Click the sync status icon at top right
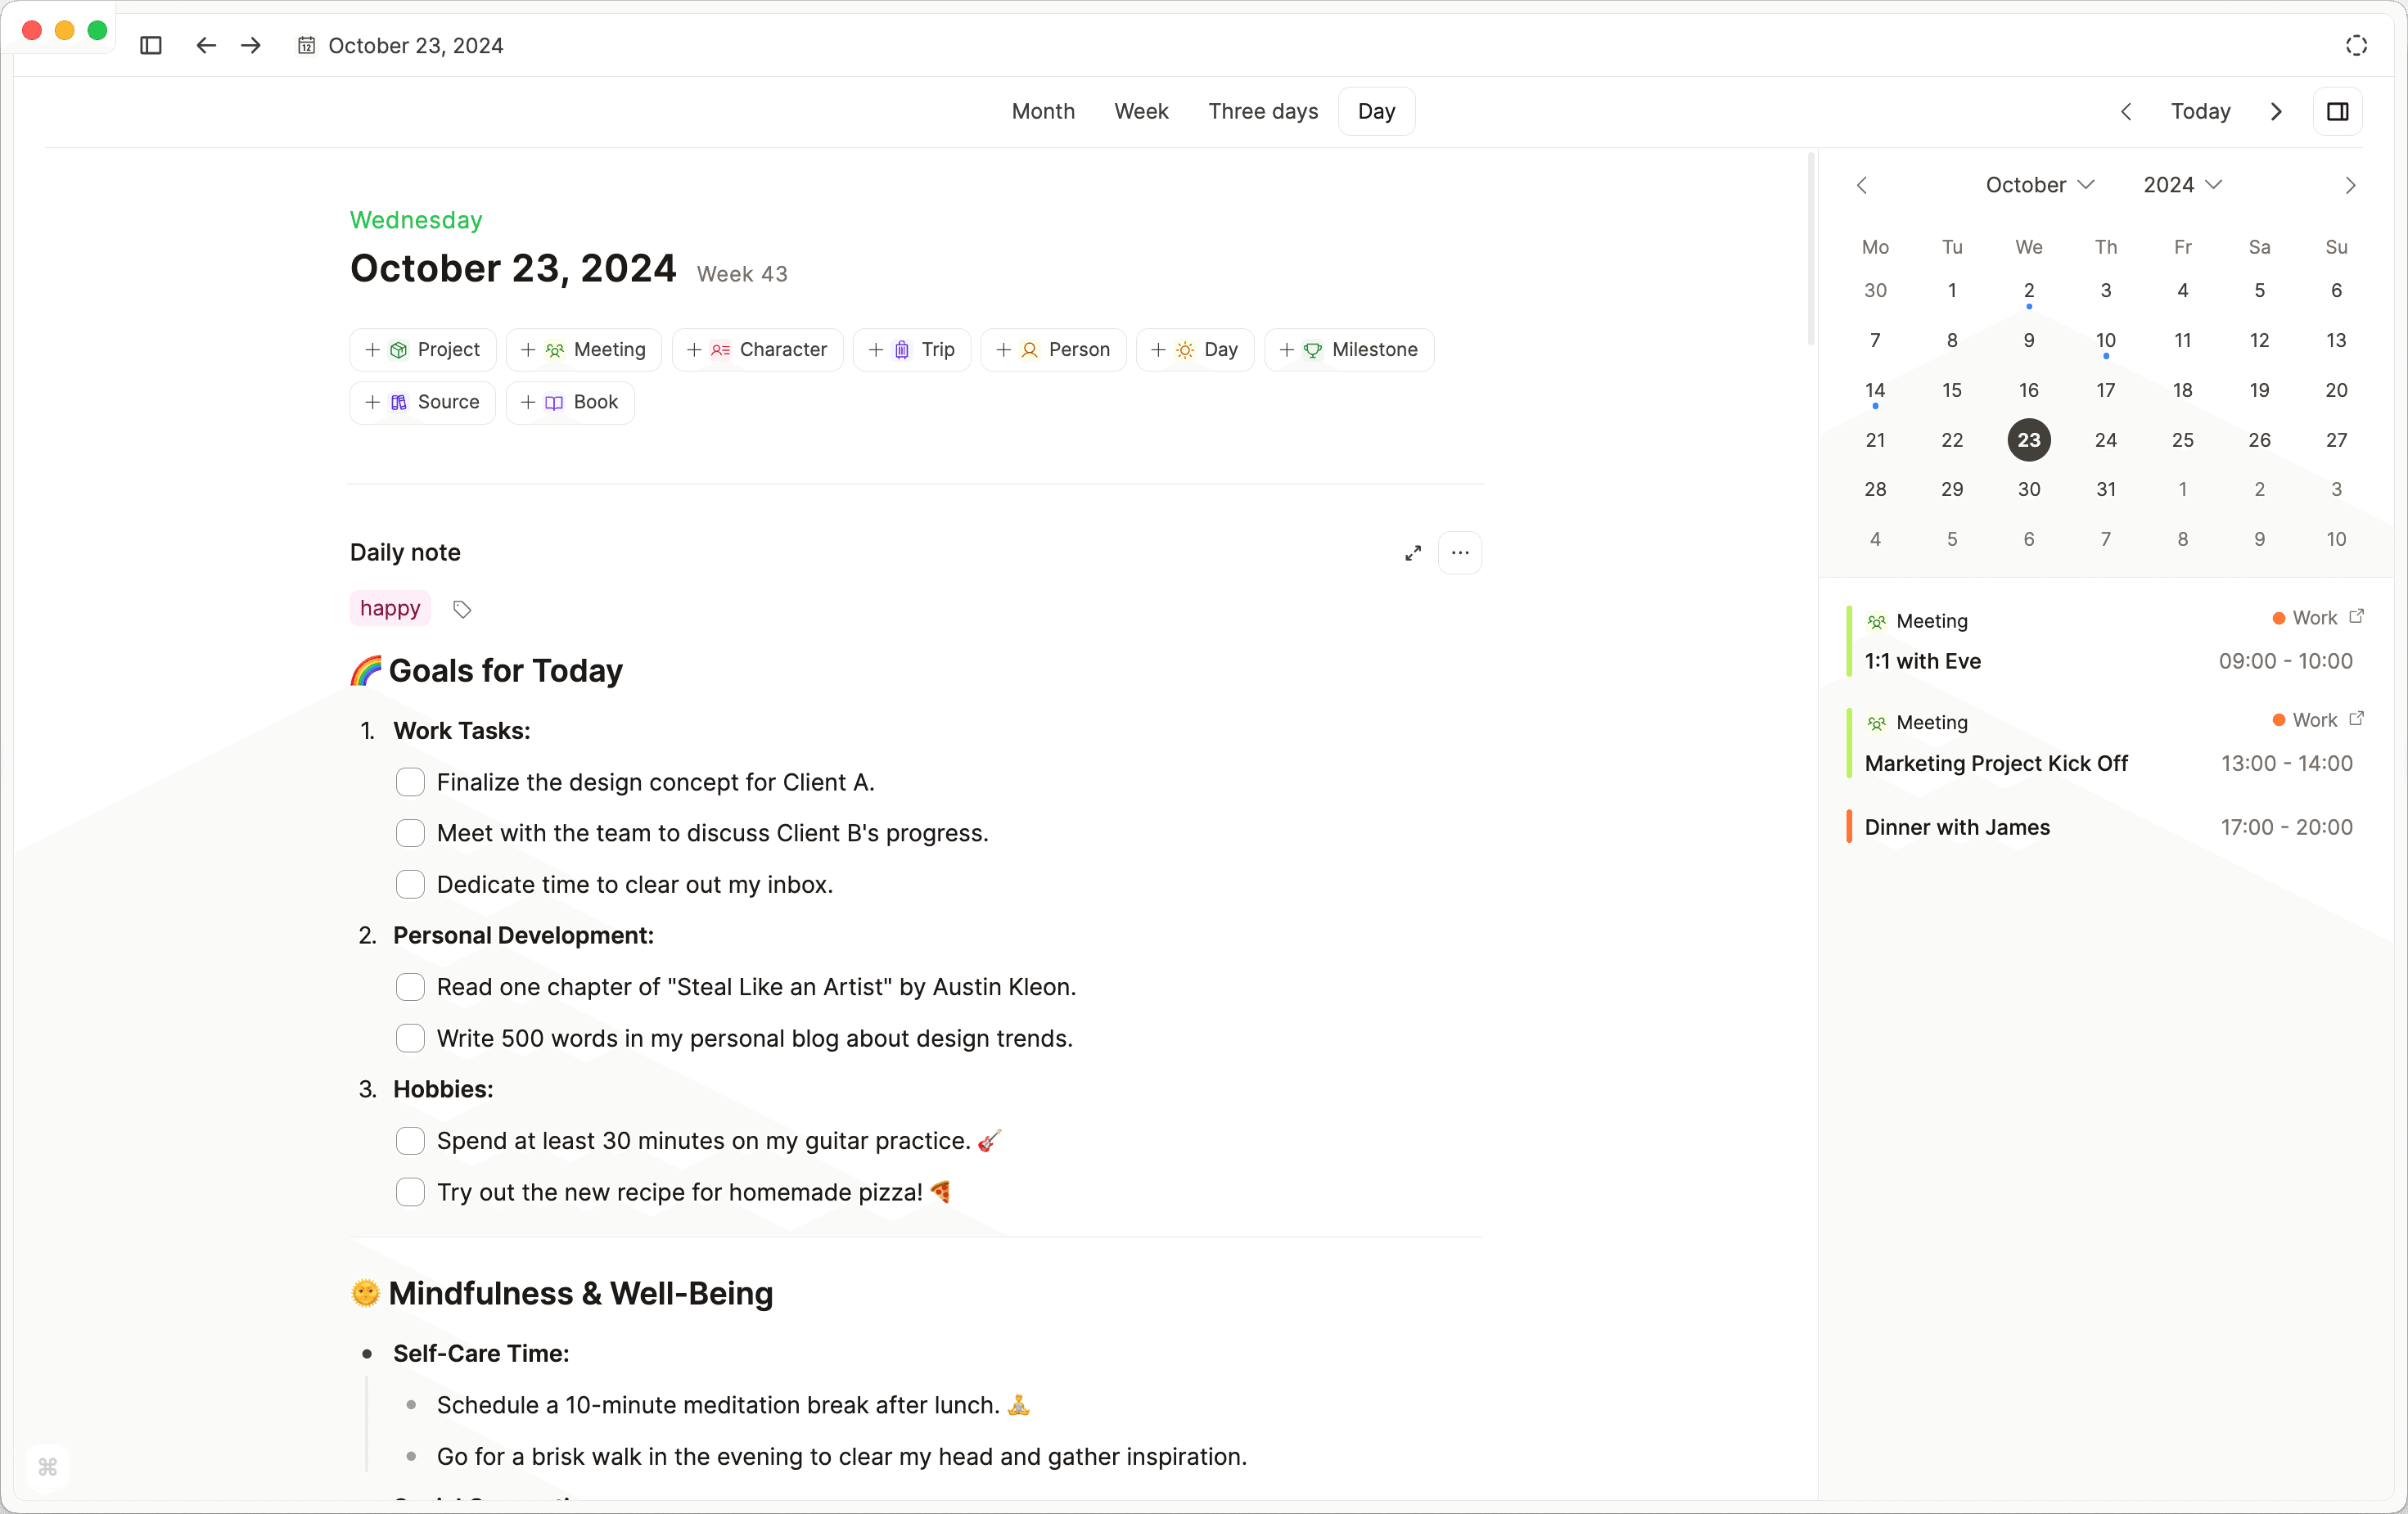Image resolution: width=2408 pixels, height=1514 pixels. [x=2356, y=46]
